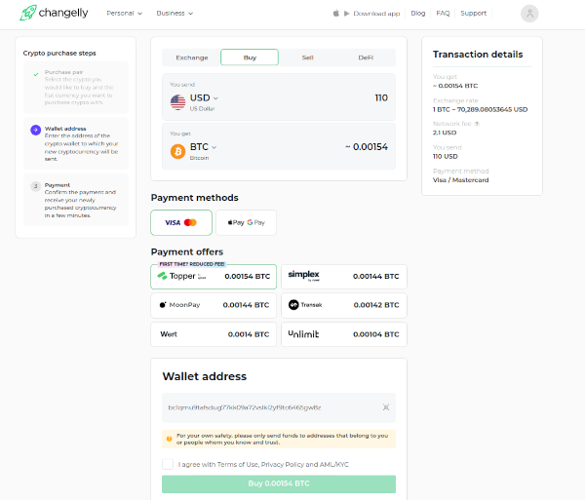Choose the Unlimit 0.00104 BTC offer
Screen dimensions: 585x500
point(343,334)
